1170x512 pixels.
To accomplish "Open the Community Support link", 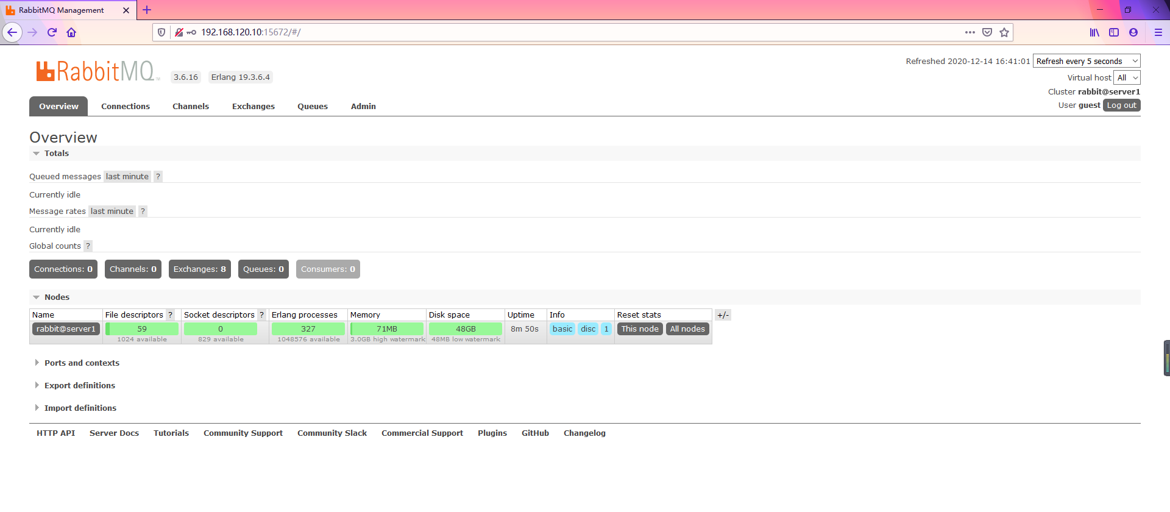I will click(243, 433).
